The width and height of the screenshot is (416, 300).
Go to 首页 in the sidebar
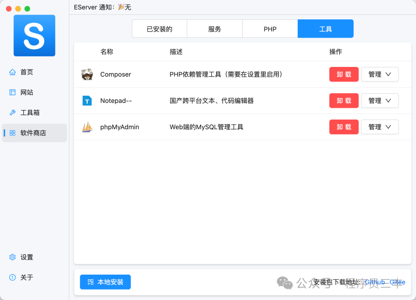coord(34,72)
